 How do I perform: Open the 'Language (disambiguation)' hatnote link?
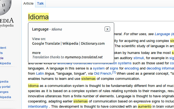(x=164, y=34)
